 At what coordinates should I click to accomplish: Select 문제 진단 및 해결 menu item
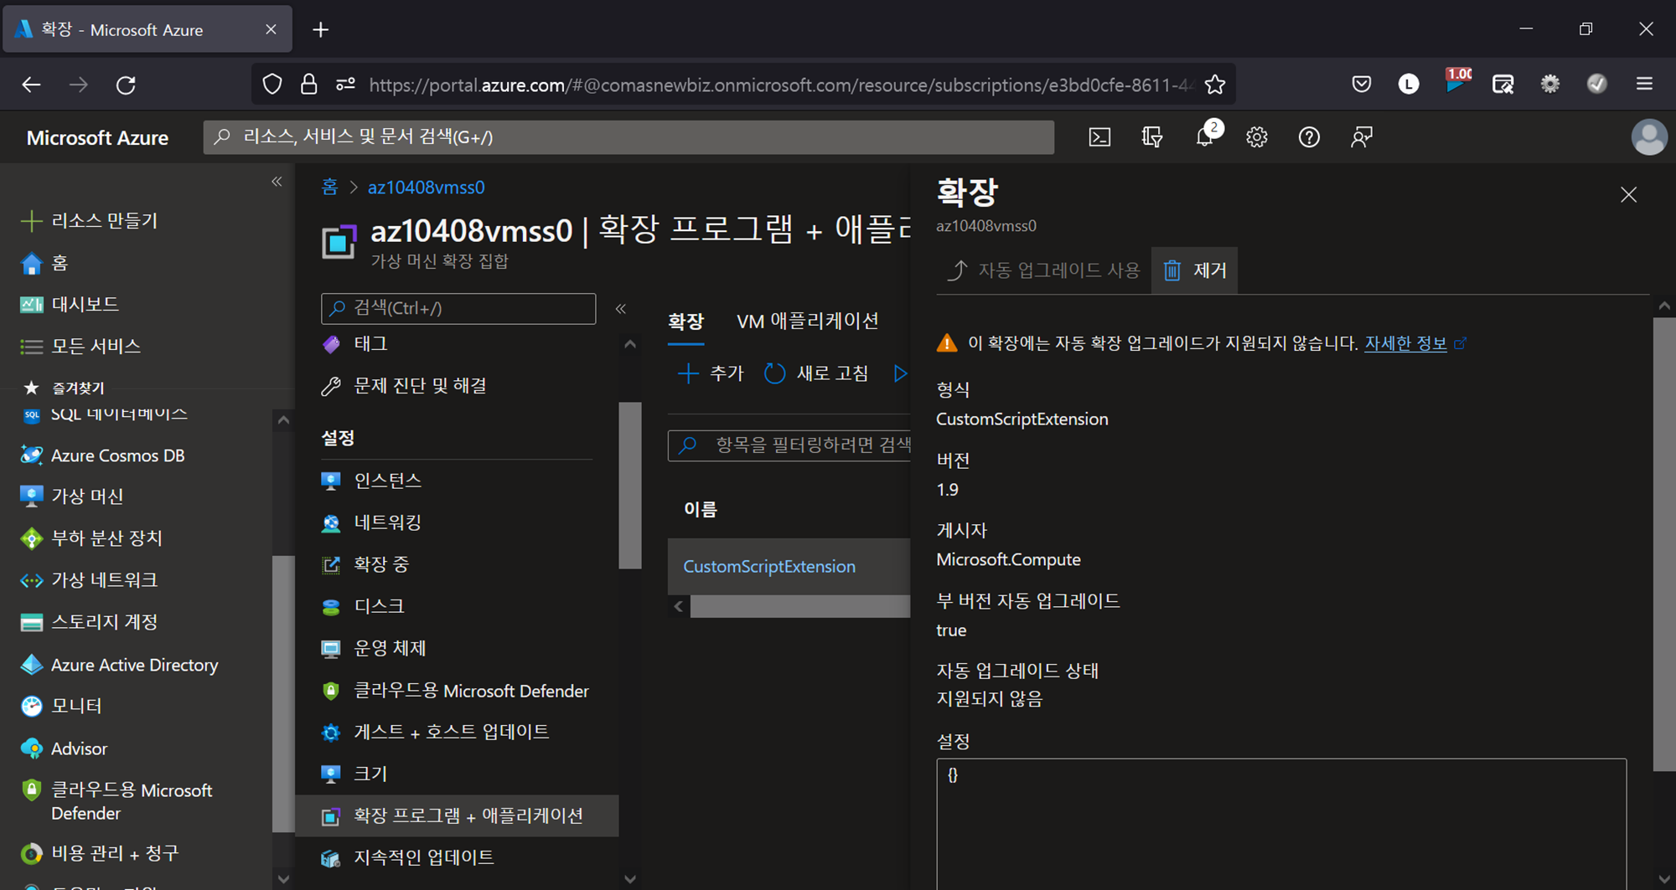404,386
